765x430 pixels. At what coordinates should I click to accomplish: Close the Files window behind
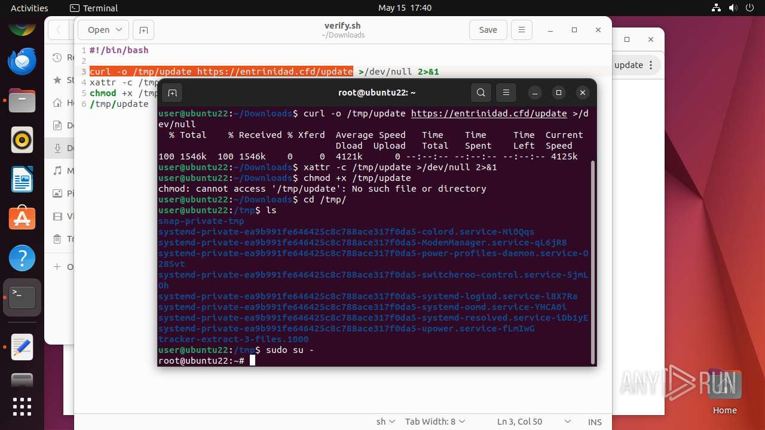coord(651,39)
